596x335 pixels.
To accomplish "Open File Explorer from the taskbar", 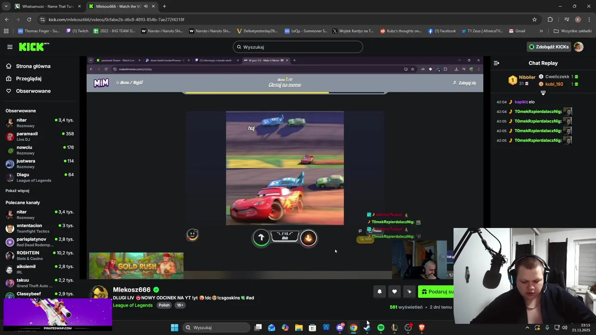I will (x=299, y=328).
